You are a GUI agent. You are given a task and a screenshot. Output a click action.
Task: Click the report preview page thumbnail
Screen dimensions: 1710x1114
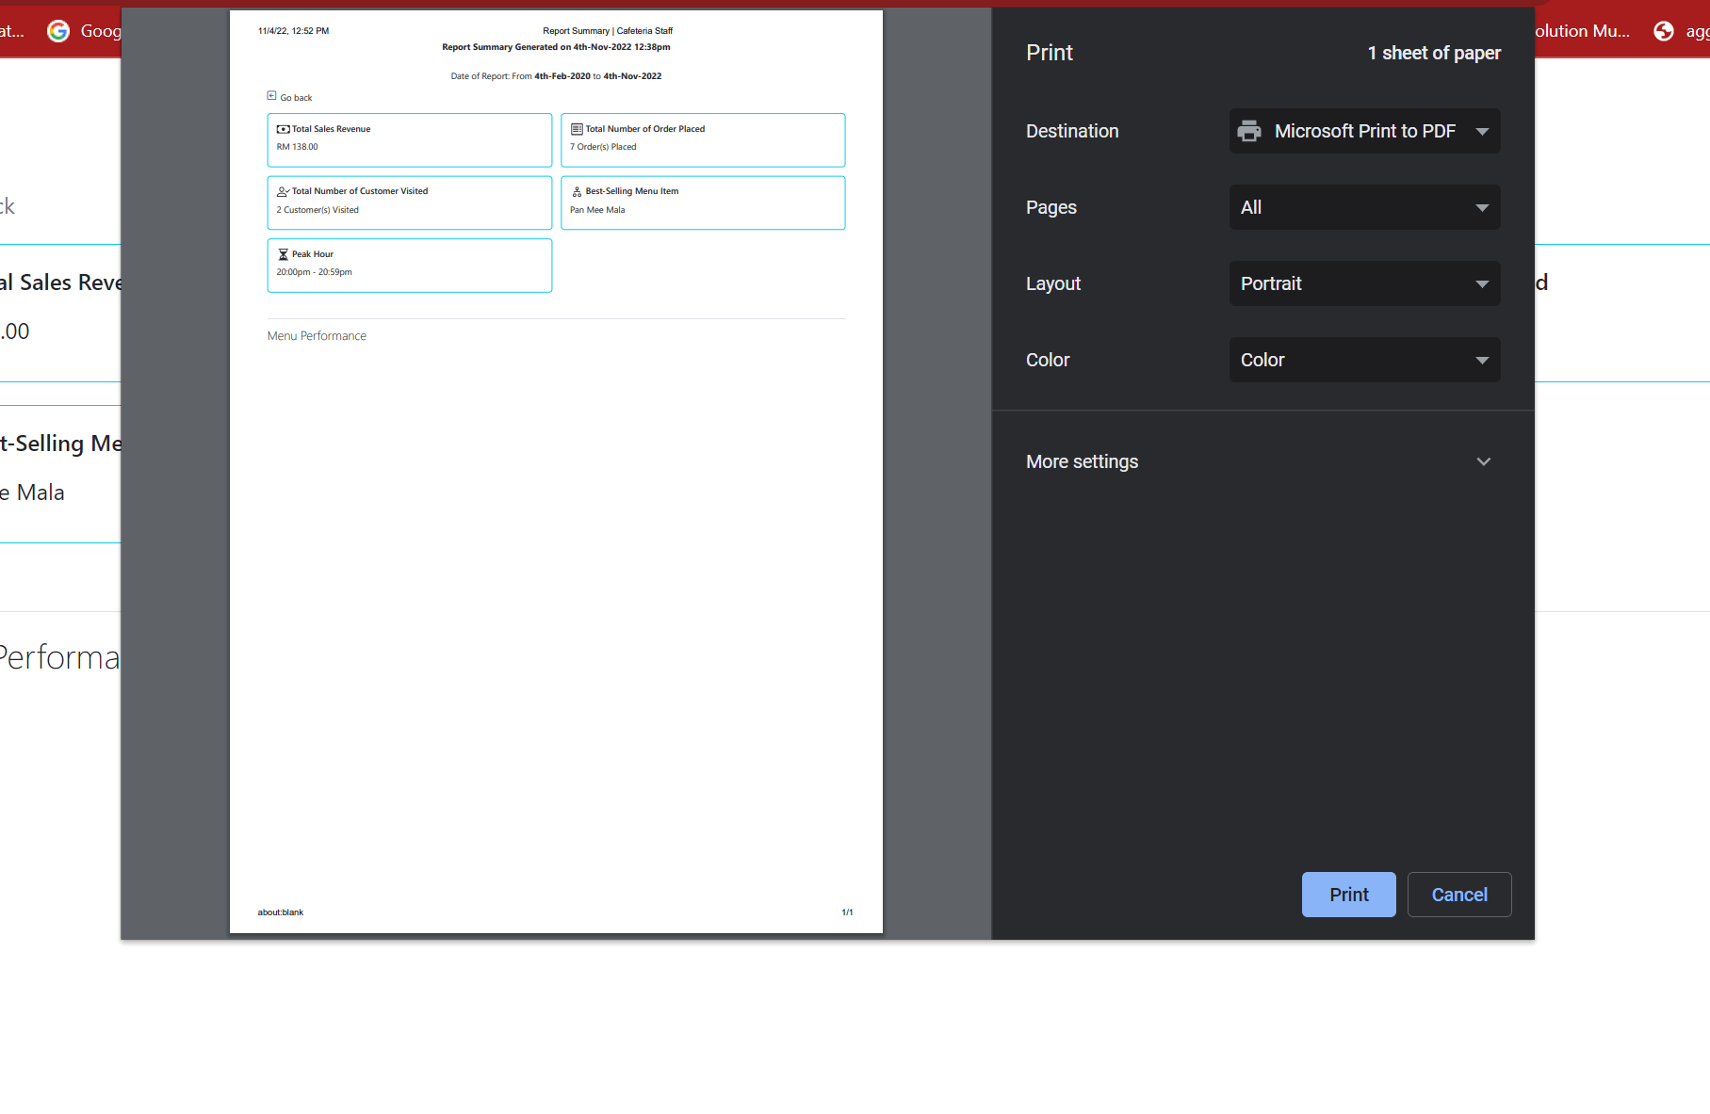pyautogui.click(x=556, y=471)
